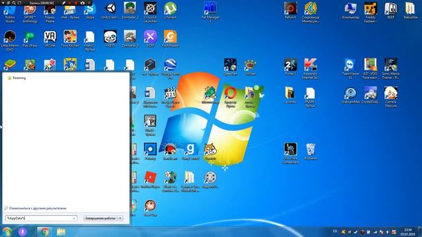Open the Refunct game shortcut
Viewport: 422px width, 237px height.
click(290, 11)
